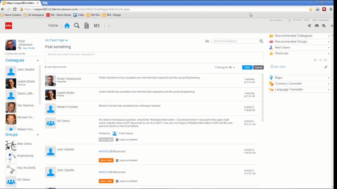Collapse the Colleagues section arrow
The width and height of the screenshot is (337, 189).
(x=38, y=61)
